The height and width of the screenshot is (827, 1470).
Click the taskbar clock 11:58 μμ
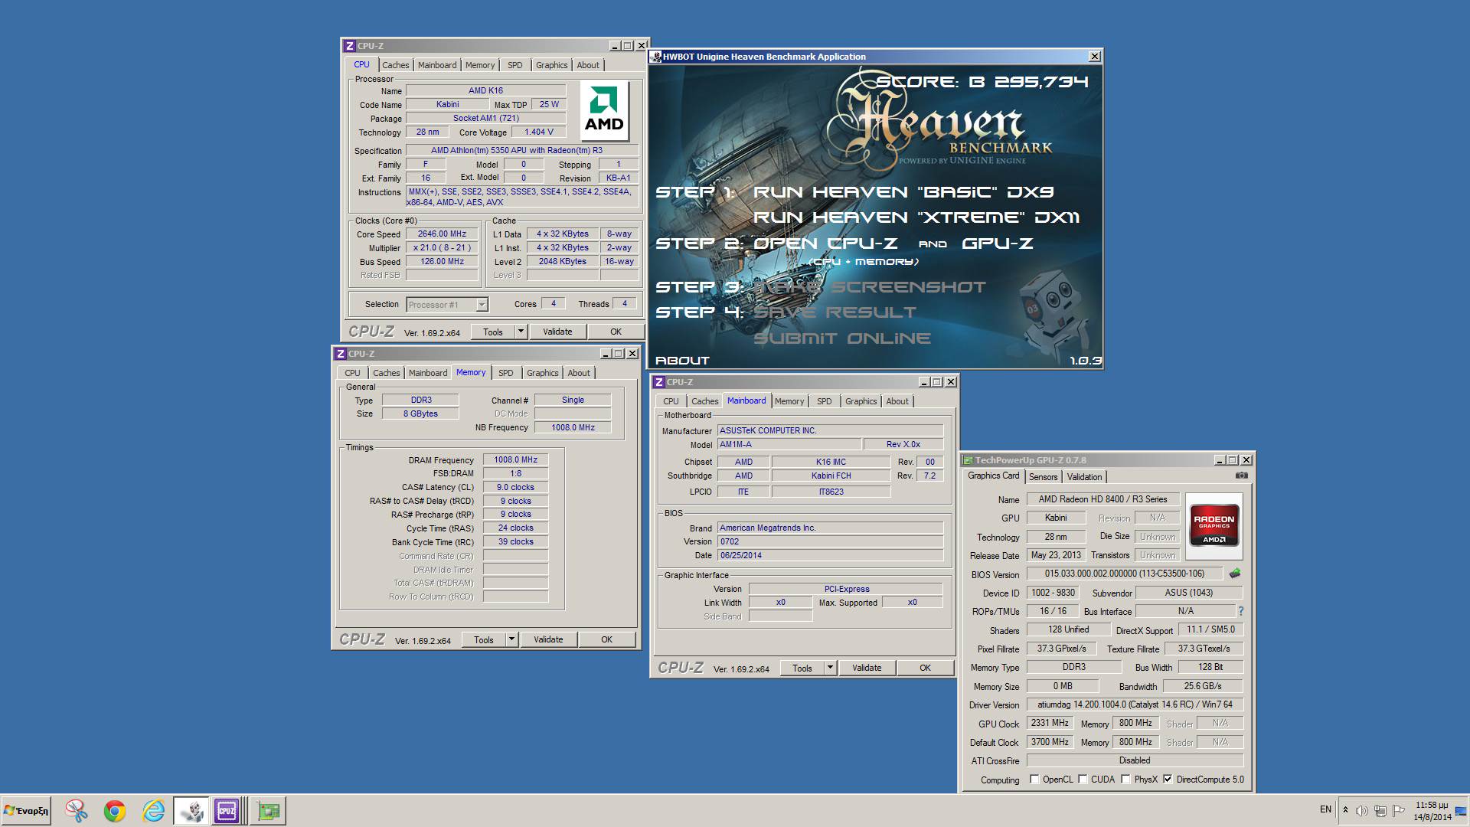[x=1432, y=805]
